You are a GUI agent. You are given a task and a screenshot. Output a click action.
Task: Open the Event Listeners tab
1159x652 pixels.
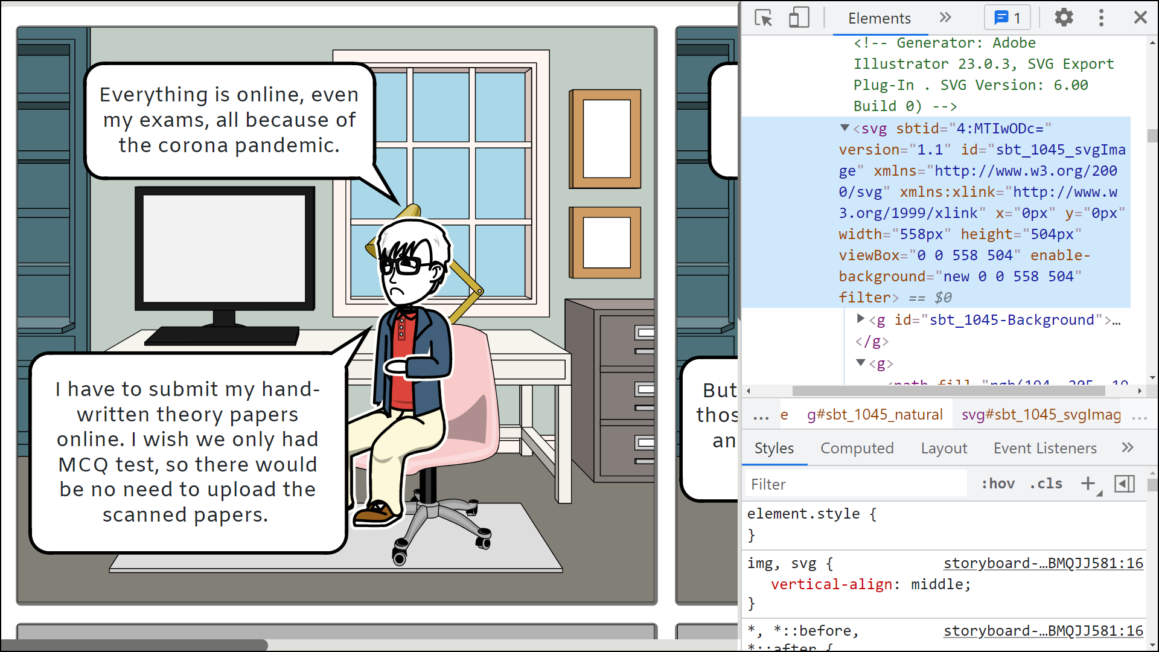coord(1044,448)
